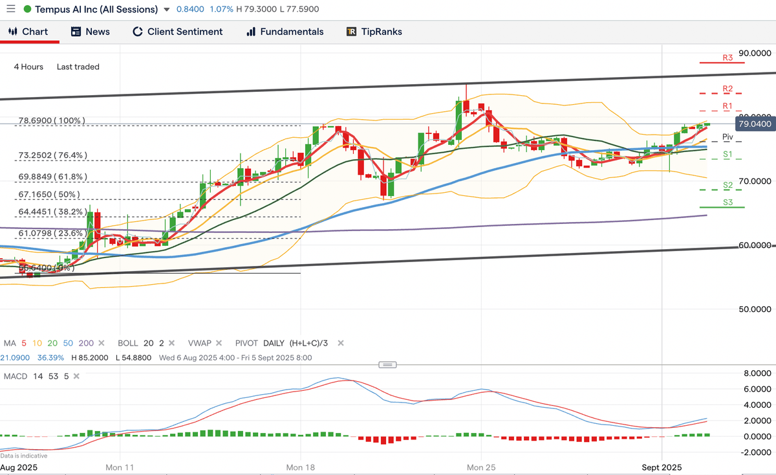776x475 pixels.
Task: Select the BOLL deviation value 2
Action: (x=161, y=343)
